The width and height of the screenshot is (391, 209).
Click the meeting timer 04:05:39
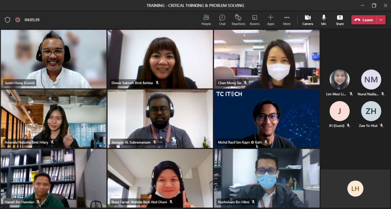click(x=32, y=20)
